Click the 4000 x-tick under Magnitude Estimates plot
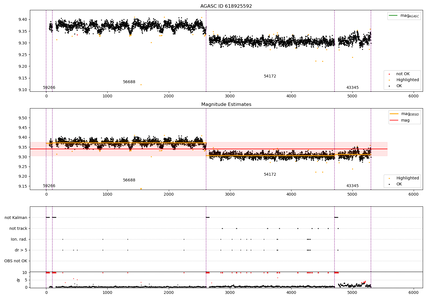The image size is (427, 299). 291,194
